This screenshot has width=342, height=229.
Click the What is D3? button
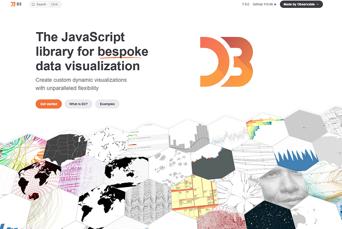(78, 104)
